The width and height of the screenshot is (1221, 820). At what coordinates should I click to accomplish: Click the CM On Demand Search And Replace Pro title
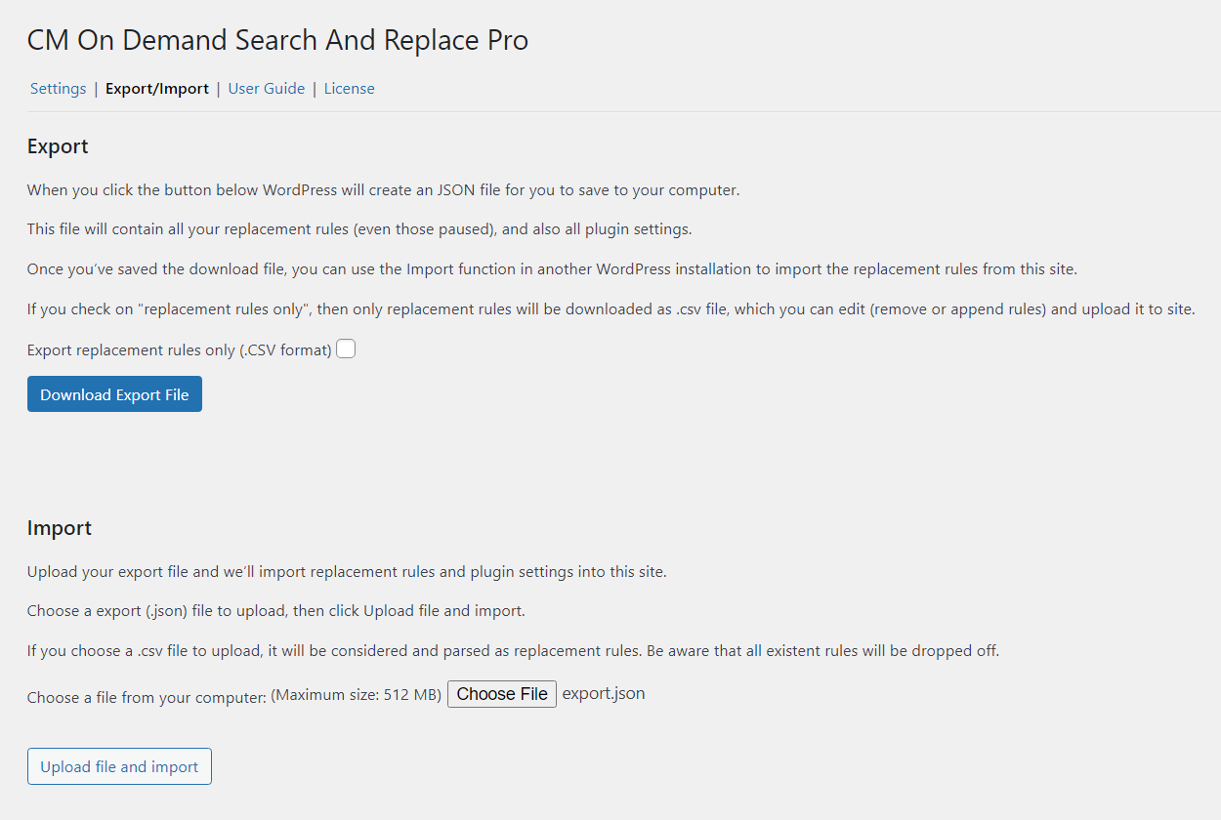tap(277, 41)
